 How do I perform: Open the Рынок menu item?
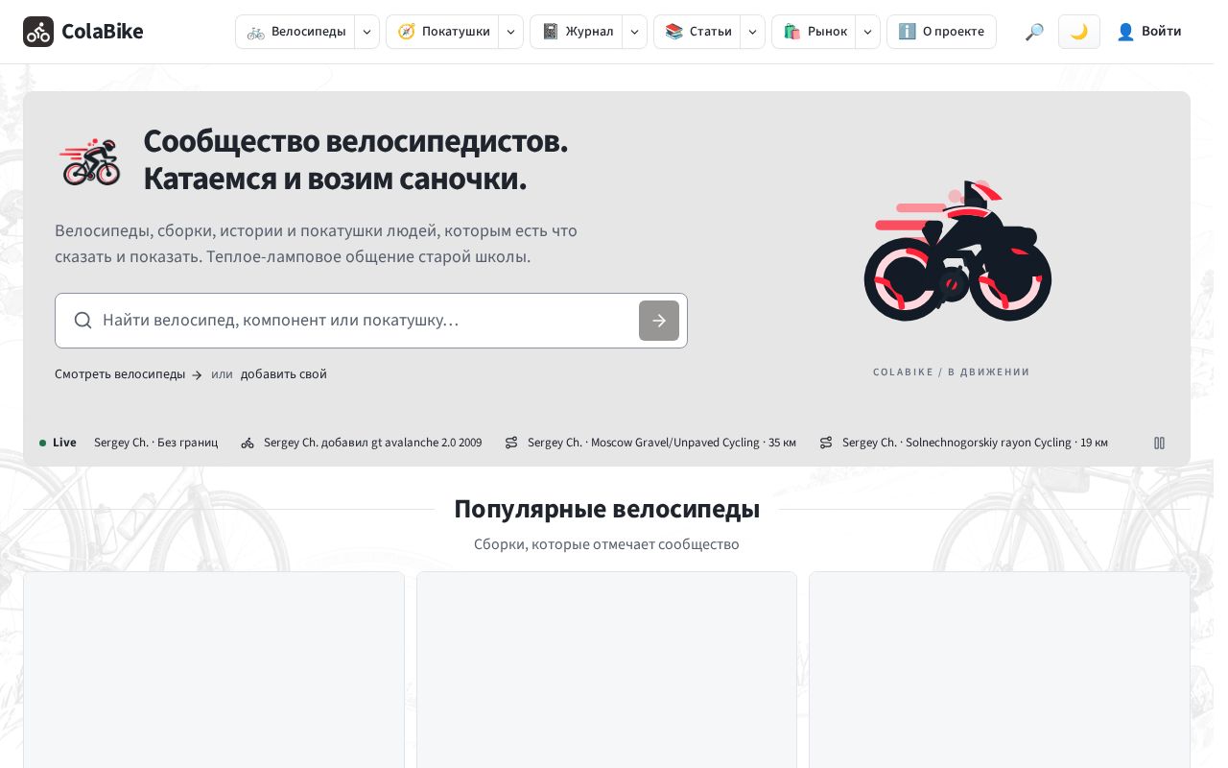(815, 32)
